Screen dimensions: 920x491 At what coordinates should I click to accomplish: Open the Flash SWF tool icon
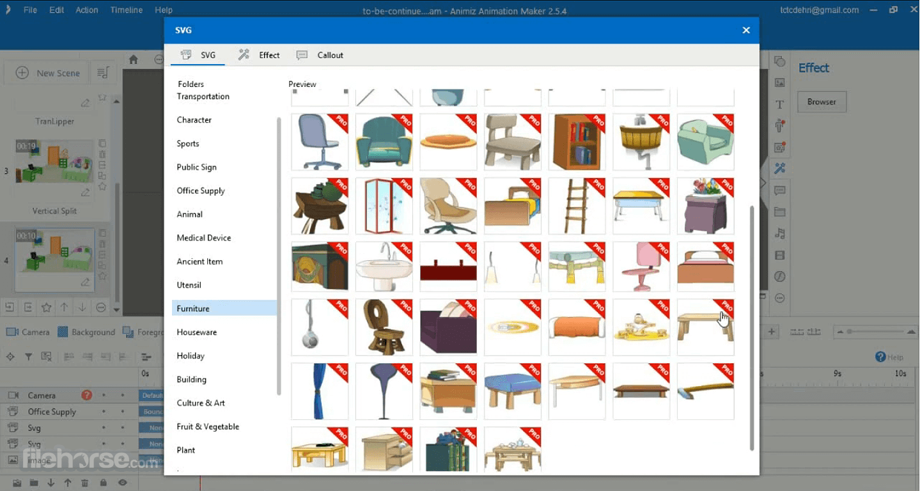tap(779, 276)
